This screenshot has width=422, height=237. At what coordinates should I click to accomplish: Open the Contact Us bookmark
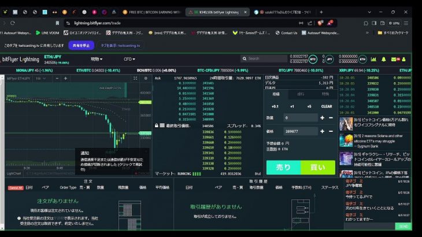(286, 33)
